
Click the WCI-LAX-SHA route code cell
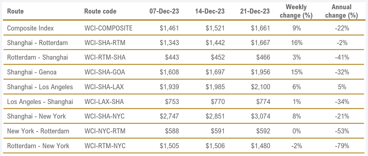coord(104,102)
